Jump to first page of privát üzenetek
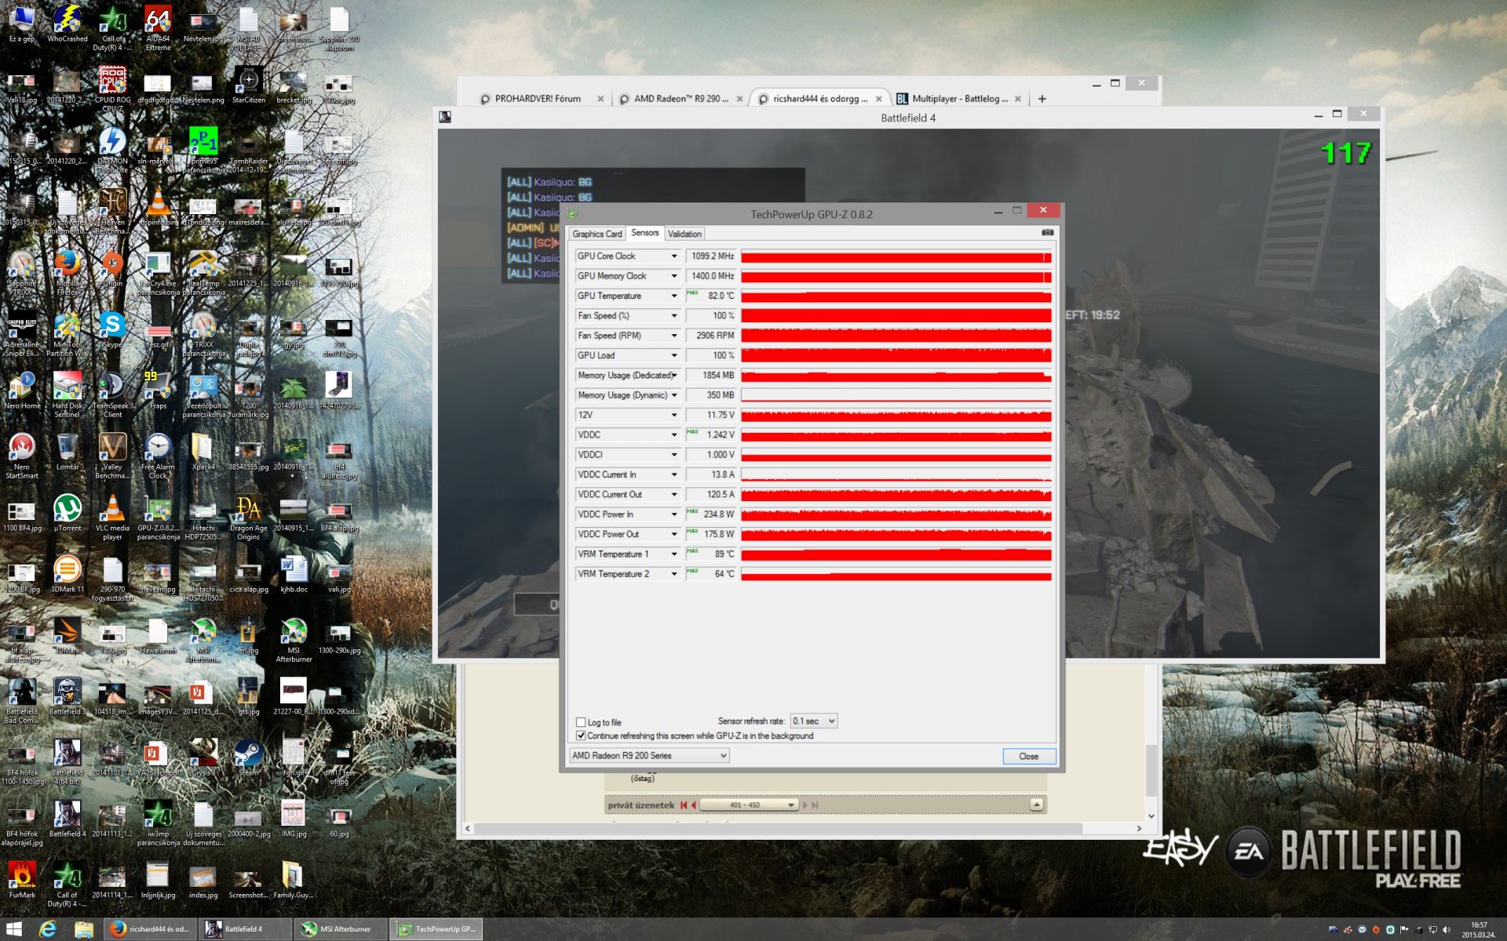This screenshot has height=941, width=1507. coord(684,805)
